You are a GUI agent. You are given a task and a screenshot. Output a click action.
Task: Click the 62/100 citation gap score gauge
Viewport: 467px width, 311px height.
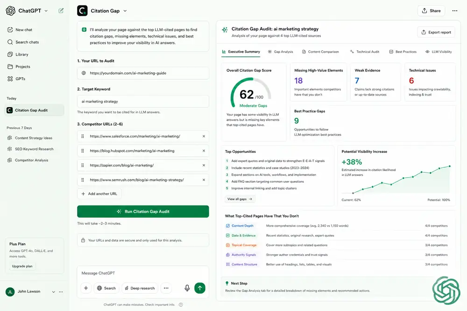point(251,93)
